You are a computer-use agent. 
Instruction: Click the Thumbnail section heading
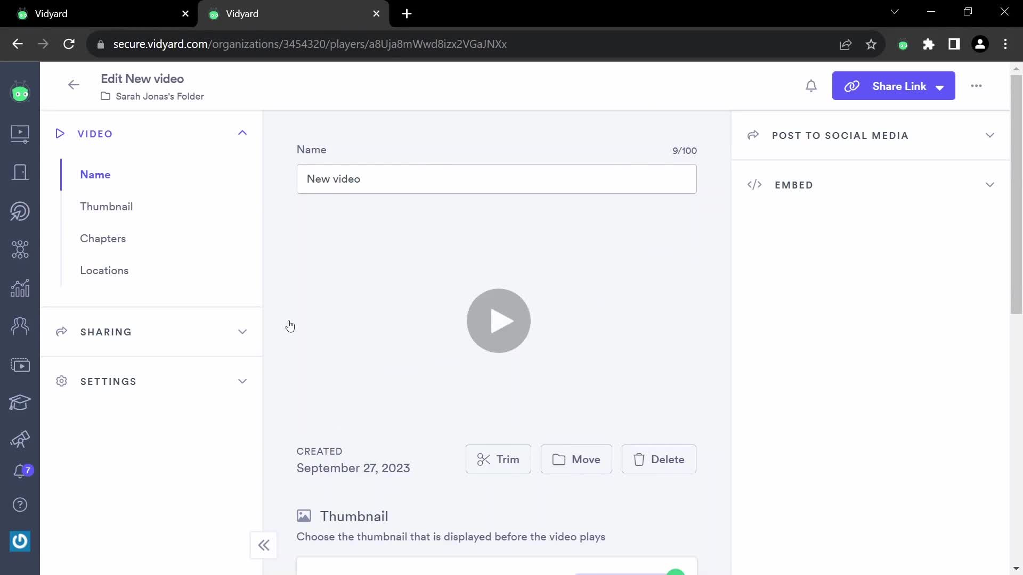354,516
